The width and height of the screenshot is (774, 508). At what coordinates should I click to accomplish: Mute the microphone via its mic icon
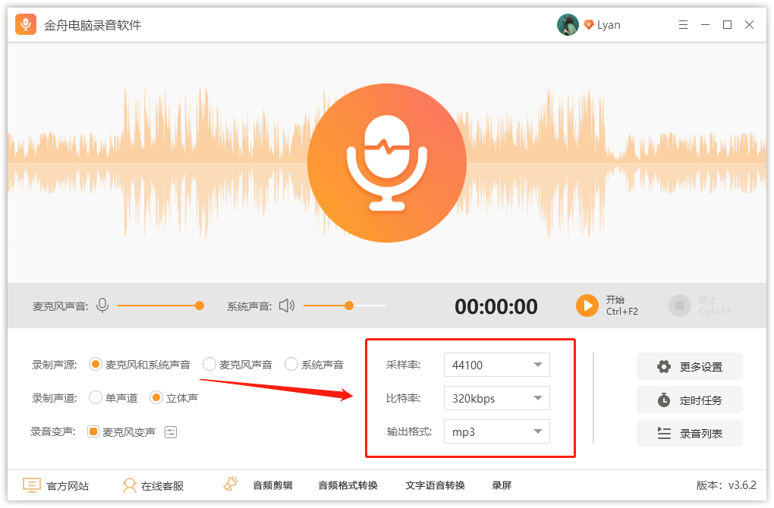coord(102,306)
